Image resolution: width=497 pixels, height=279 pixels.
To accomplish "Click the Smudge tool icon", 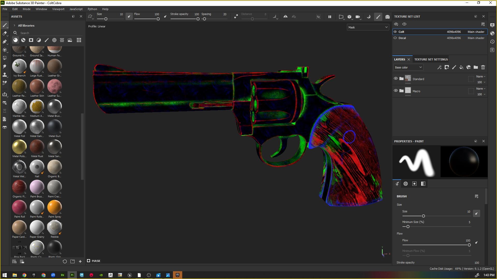I will (4, 66).
